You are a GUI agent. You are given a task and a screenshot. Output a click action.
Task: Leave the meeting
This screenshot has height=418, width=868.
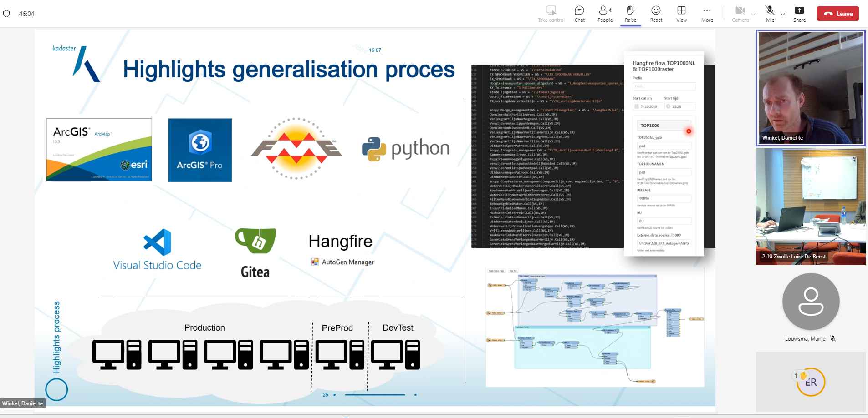[x=838, y=14]
